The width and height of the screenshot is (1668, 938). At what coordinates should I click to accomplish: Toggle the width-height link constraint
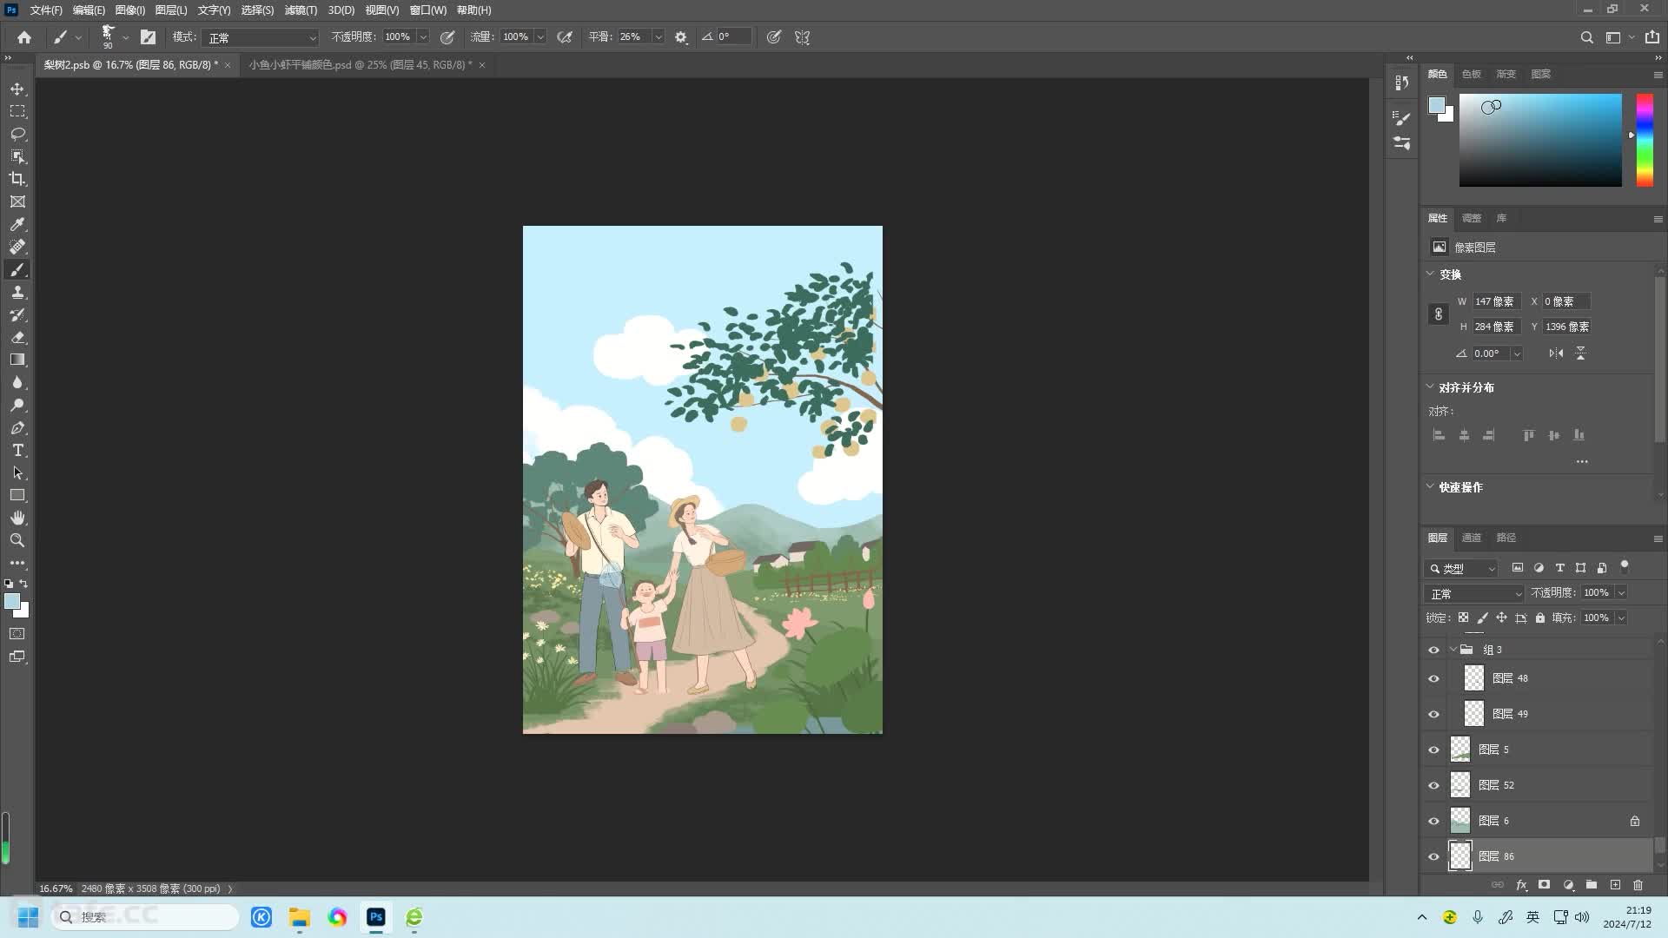click(x=1439, y=314)
